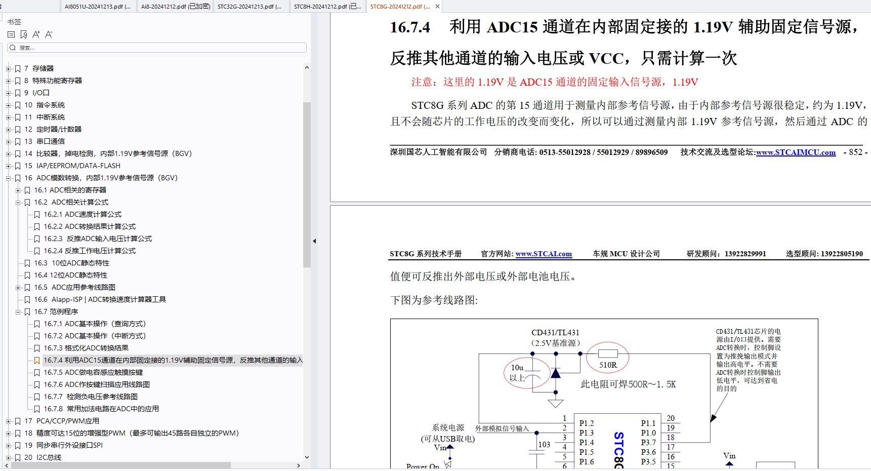Open bookmark 16.2.4 反推工作电压计算公式

click(90, 251)
